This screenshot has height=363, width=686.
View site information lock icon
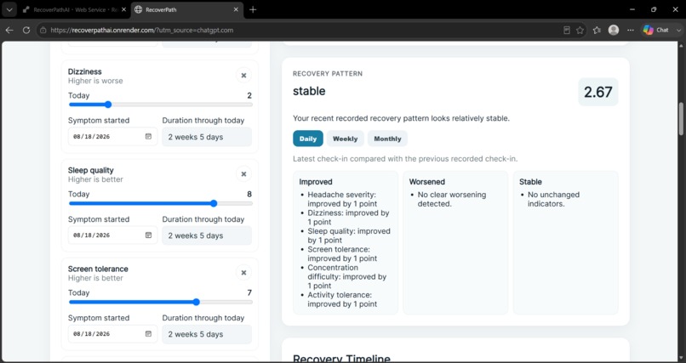point(43,30)
